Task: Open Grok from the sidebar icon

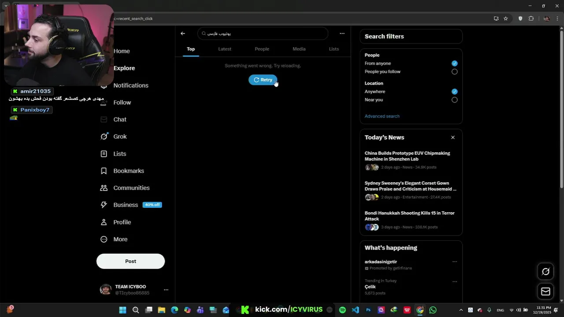Action: coord(104,136)
